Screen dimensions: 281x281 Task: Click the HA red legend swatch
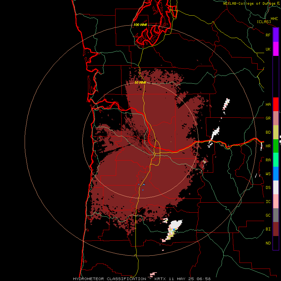[x=276, y=104]
